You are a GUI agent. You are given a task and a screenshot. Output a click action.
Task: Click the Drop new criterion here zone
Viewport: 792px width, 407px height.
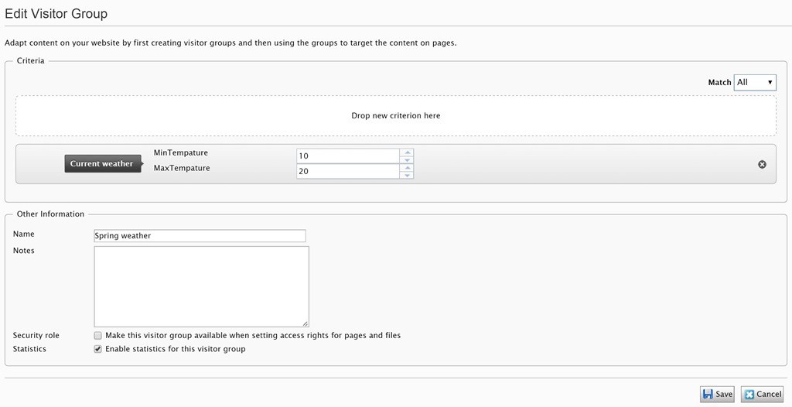click(395, 116)
